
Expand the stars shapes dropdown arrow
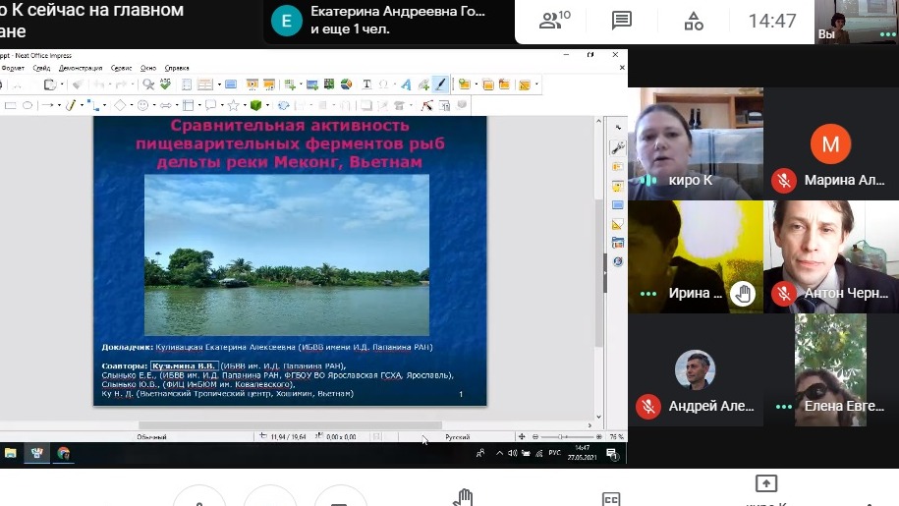[245, 105]
